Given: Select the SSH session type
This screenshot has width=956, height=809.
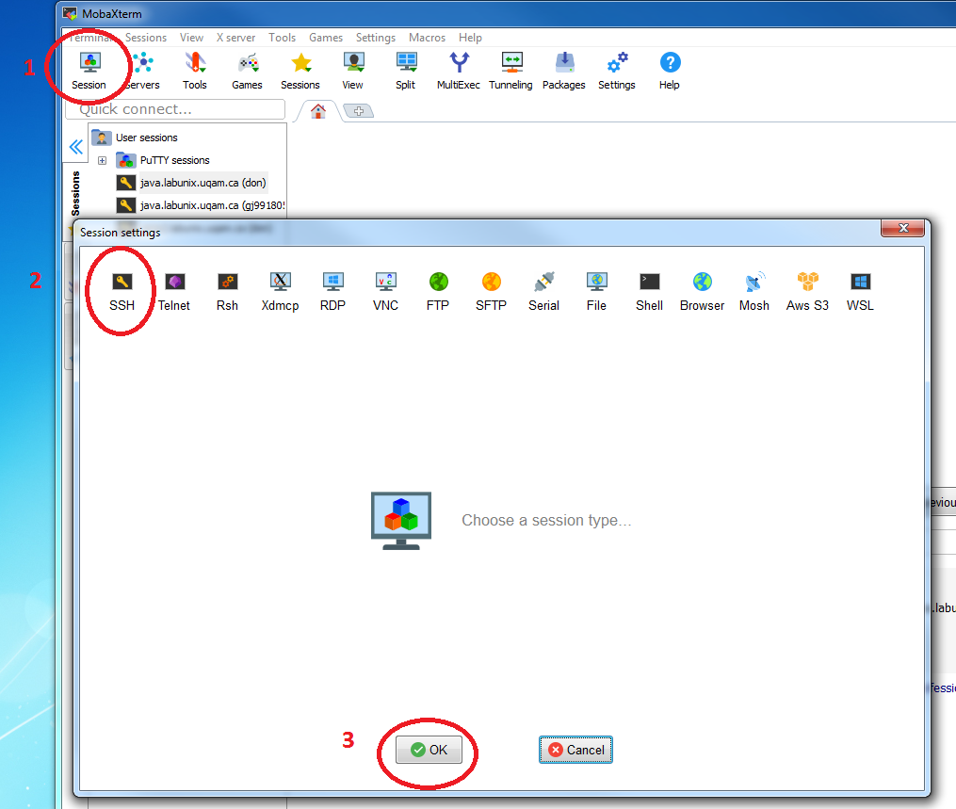Looking at the screenshot, I should click(x=122, y=291).
